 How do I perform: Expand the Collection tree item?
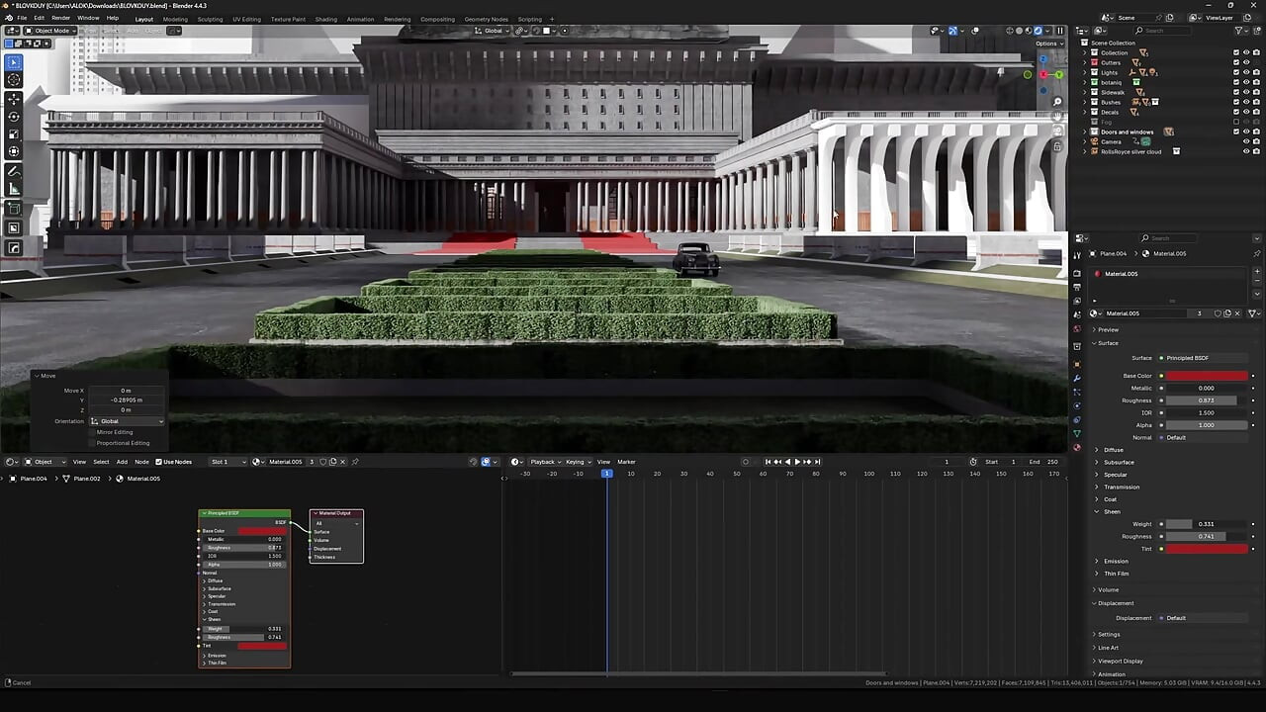[1085, 52]
